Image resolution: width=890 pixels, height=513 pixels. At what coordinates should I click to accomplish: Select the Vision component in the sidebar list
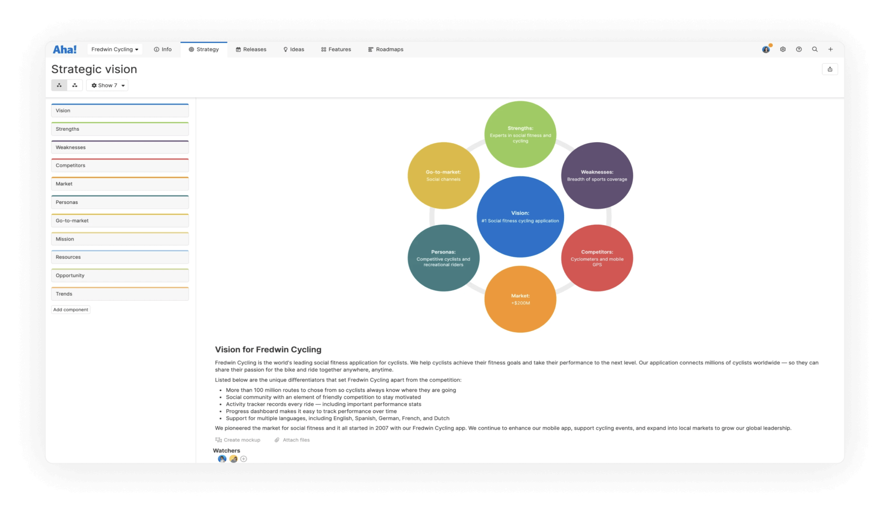tap(120, 110)
